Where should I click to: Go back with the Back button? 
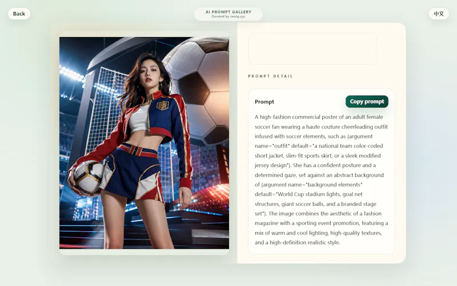[19, 14]
